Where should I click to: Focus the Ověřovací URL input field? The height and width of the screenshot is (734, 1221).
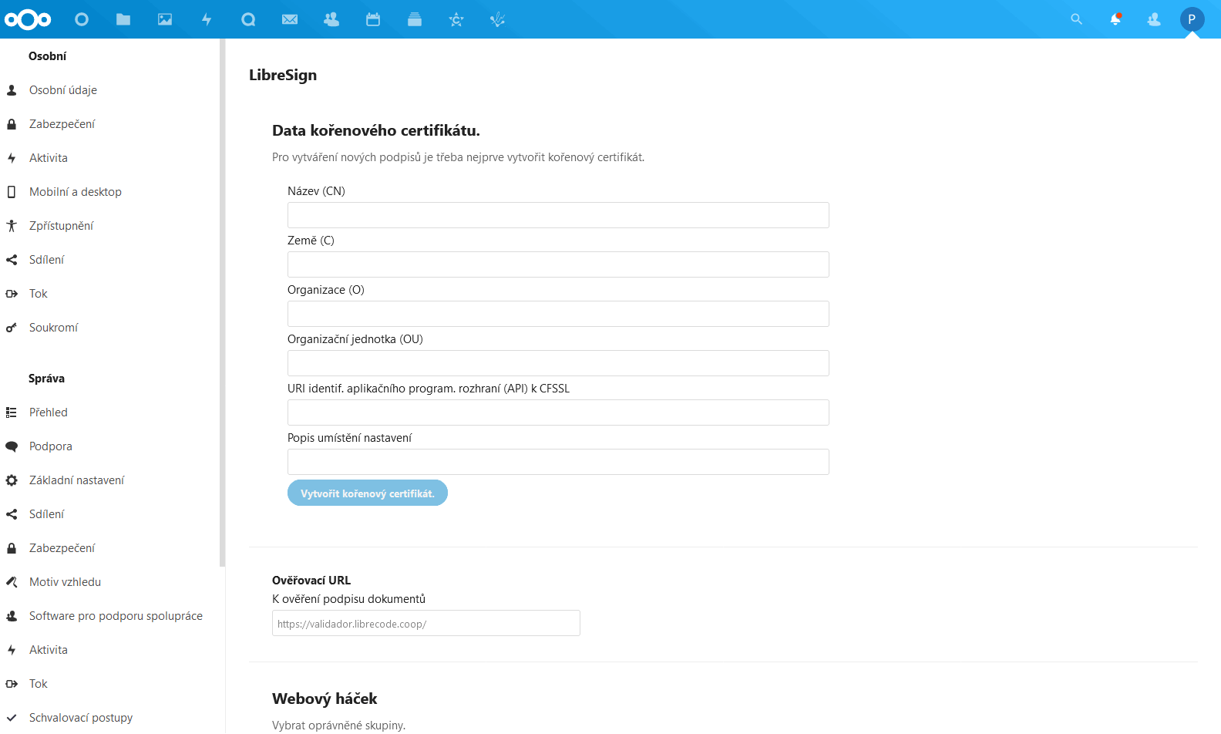(x=426, y=623)
